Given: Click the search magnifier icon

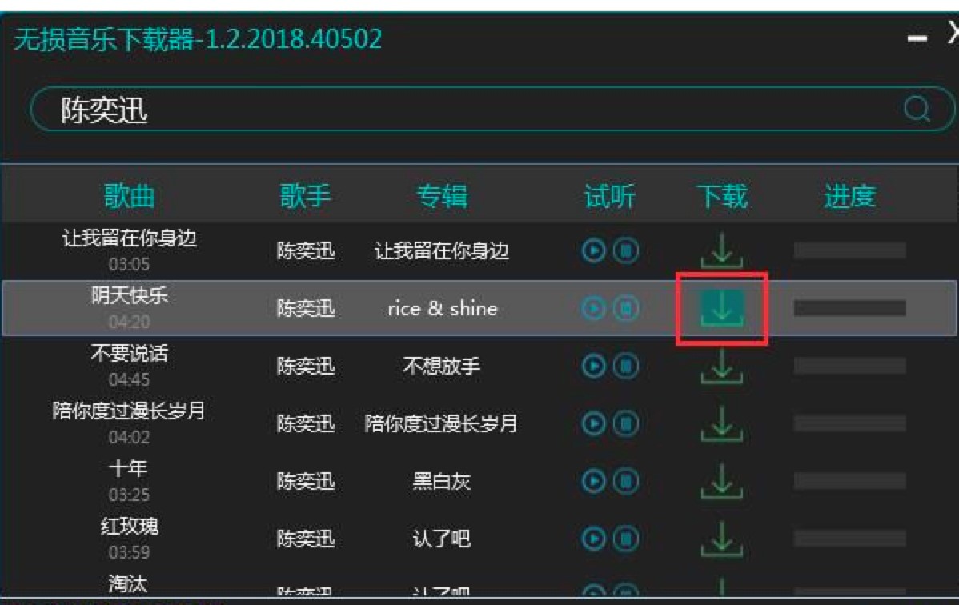Looking at the screenshot, I should click(x=917, y=109).
